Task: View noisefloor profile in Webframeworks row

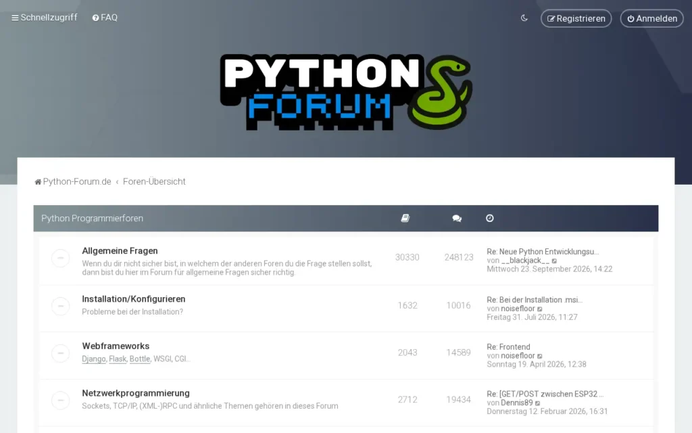Action: click(518, 356)
